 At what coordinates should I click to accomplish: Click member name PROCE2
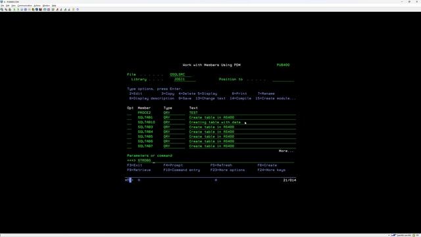click(x=144, y=113)
